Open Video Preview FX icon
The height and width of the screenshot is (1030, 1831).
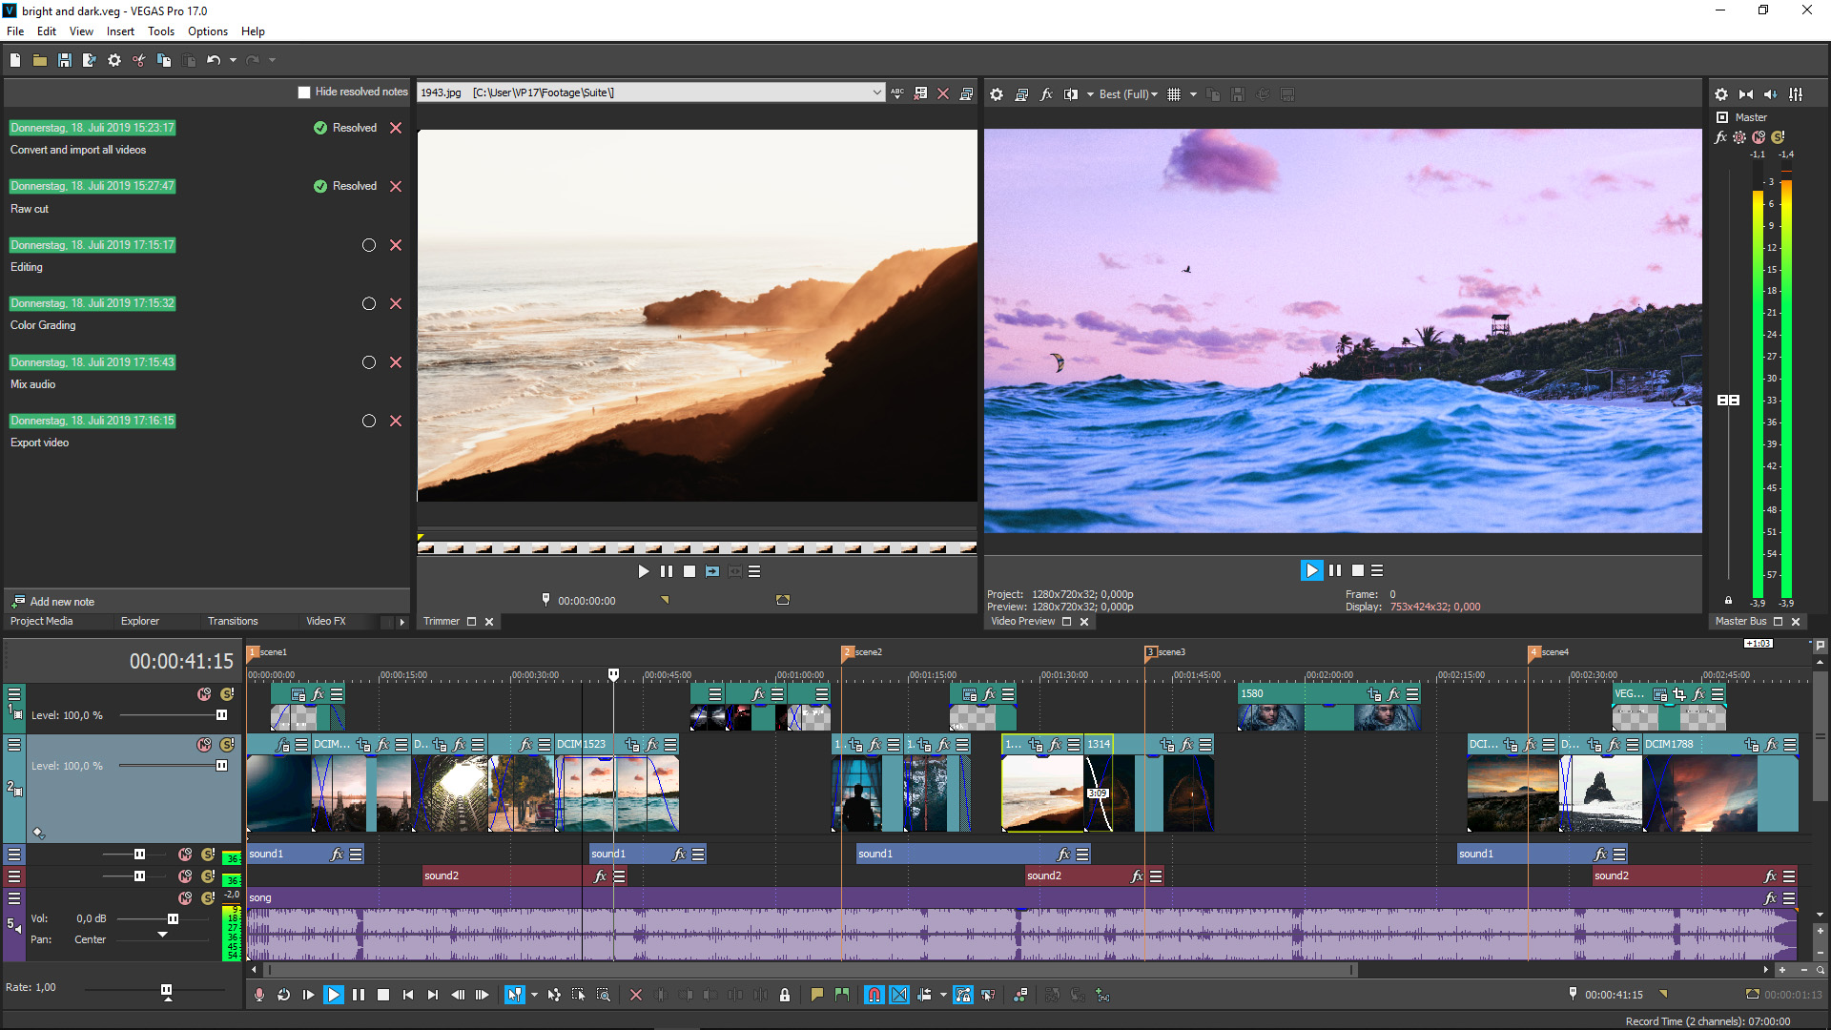(1046, 94)
